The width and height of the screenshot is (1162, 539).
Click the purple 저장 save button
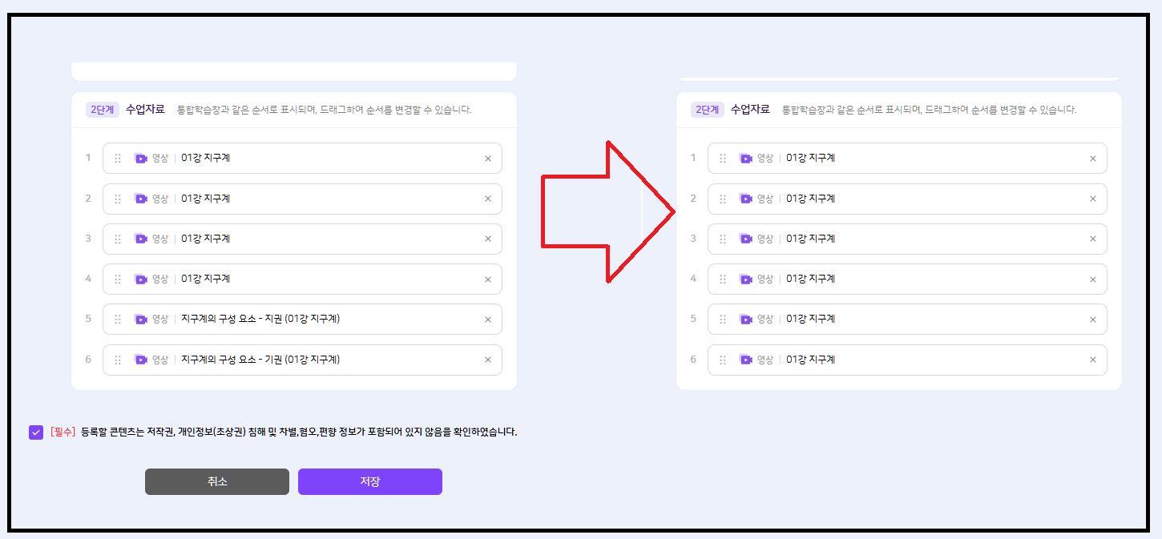(369, 481)
